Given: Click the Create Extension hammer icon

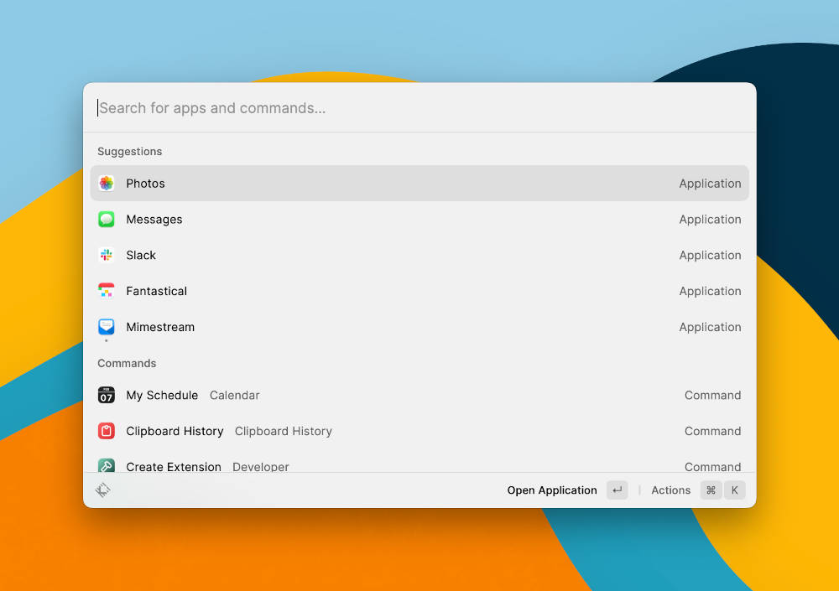Looking at the screenshot, I should point(107,466).
